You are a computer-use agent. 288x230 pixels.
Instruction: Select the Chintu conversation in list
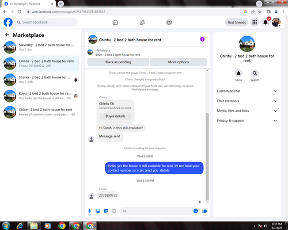(x=40, y=63)
